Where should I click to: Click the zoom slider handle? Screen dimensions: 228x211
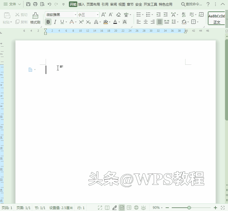(x=189, y=208)
